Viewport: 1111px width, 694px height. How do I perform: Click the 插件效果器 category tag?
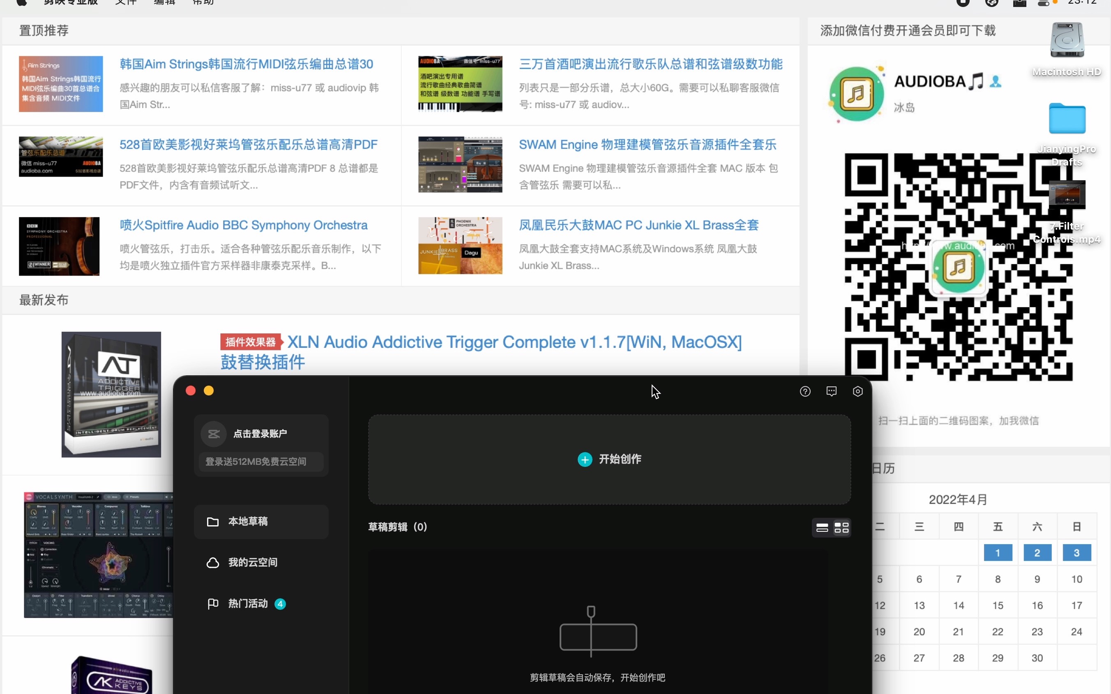[x=250, y=342]
